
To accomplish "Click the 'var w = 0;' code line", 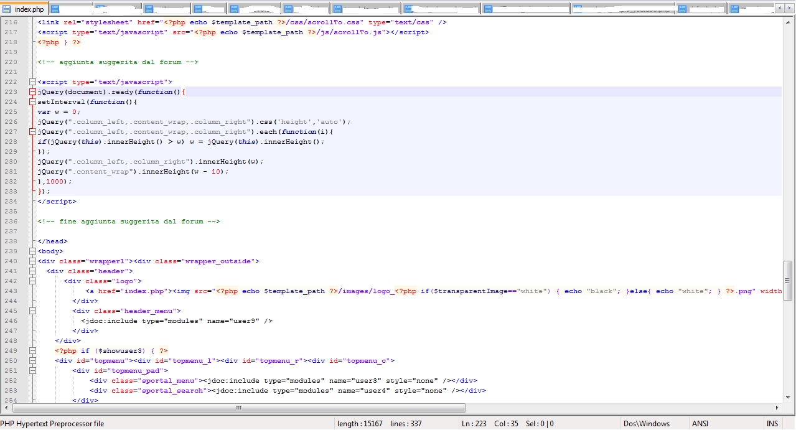I will [59, 111].
